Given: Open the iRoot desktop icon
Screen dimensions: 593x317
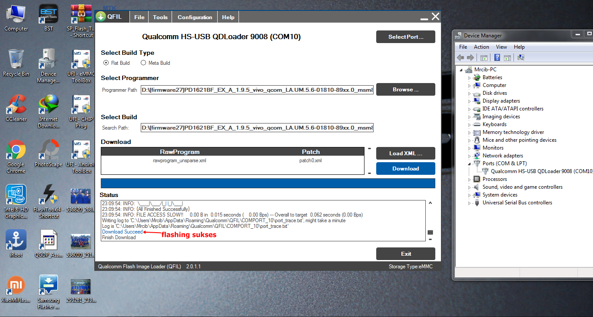Looking at the screenshot, I should pyautogui.click(x=16, y=244).
